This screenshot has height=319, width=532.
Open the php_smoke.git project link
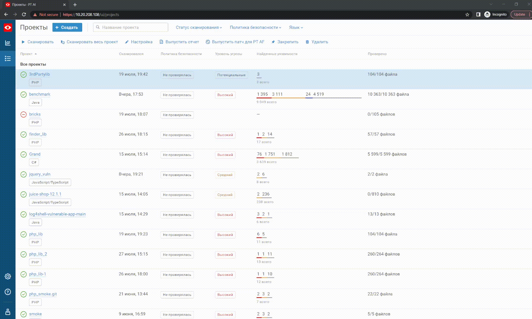43,294
